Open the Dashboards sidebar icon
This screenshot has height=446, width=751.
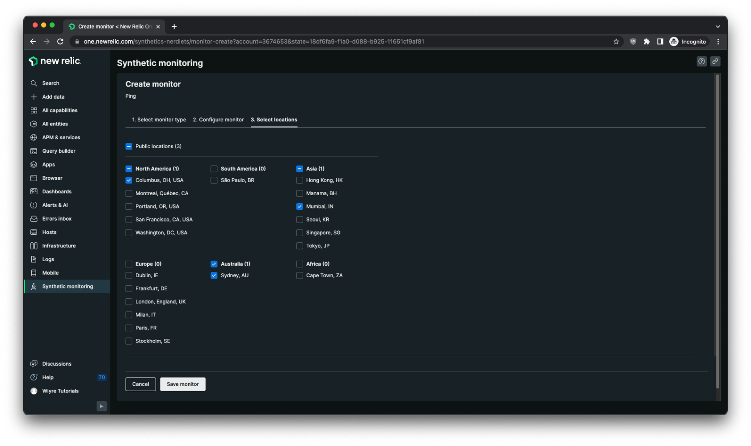[34, 192]
